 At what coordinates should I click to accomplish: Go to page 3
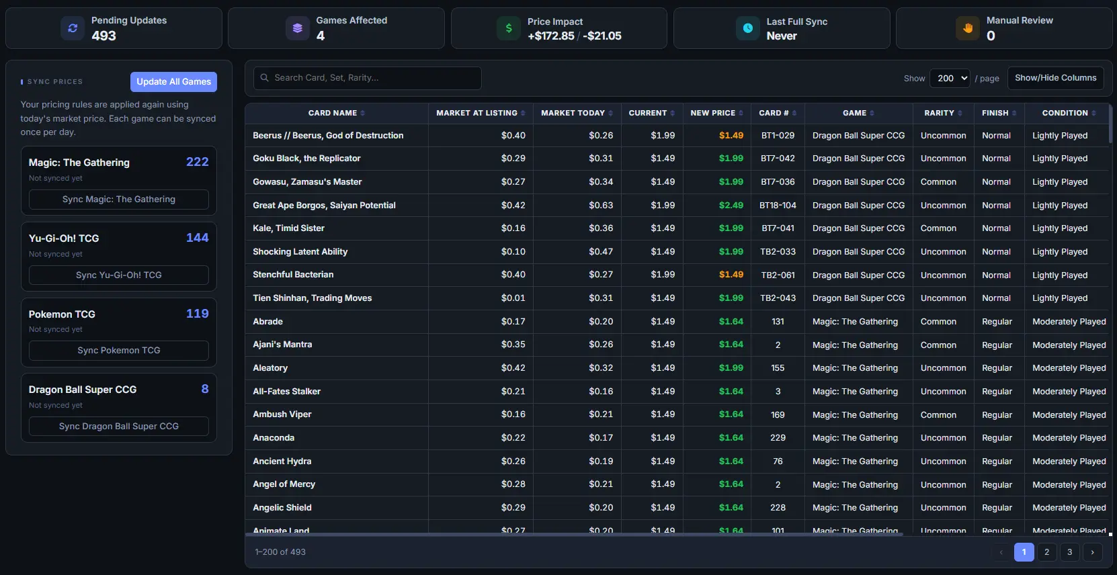(1069, 552)
